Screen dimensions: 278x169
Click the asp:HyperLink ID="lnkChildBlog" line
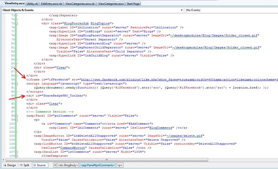(111, 55)
